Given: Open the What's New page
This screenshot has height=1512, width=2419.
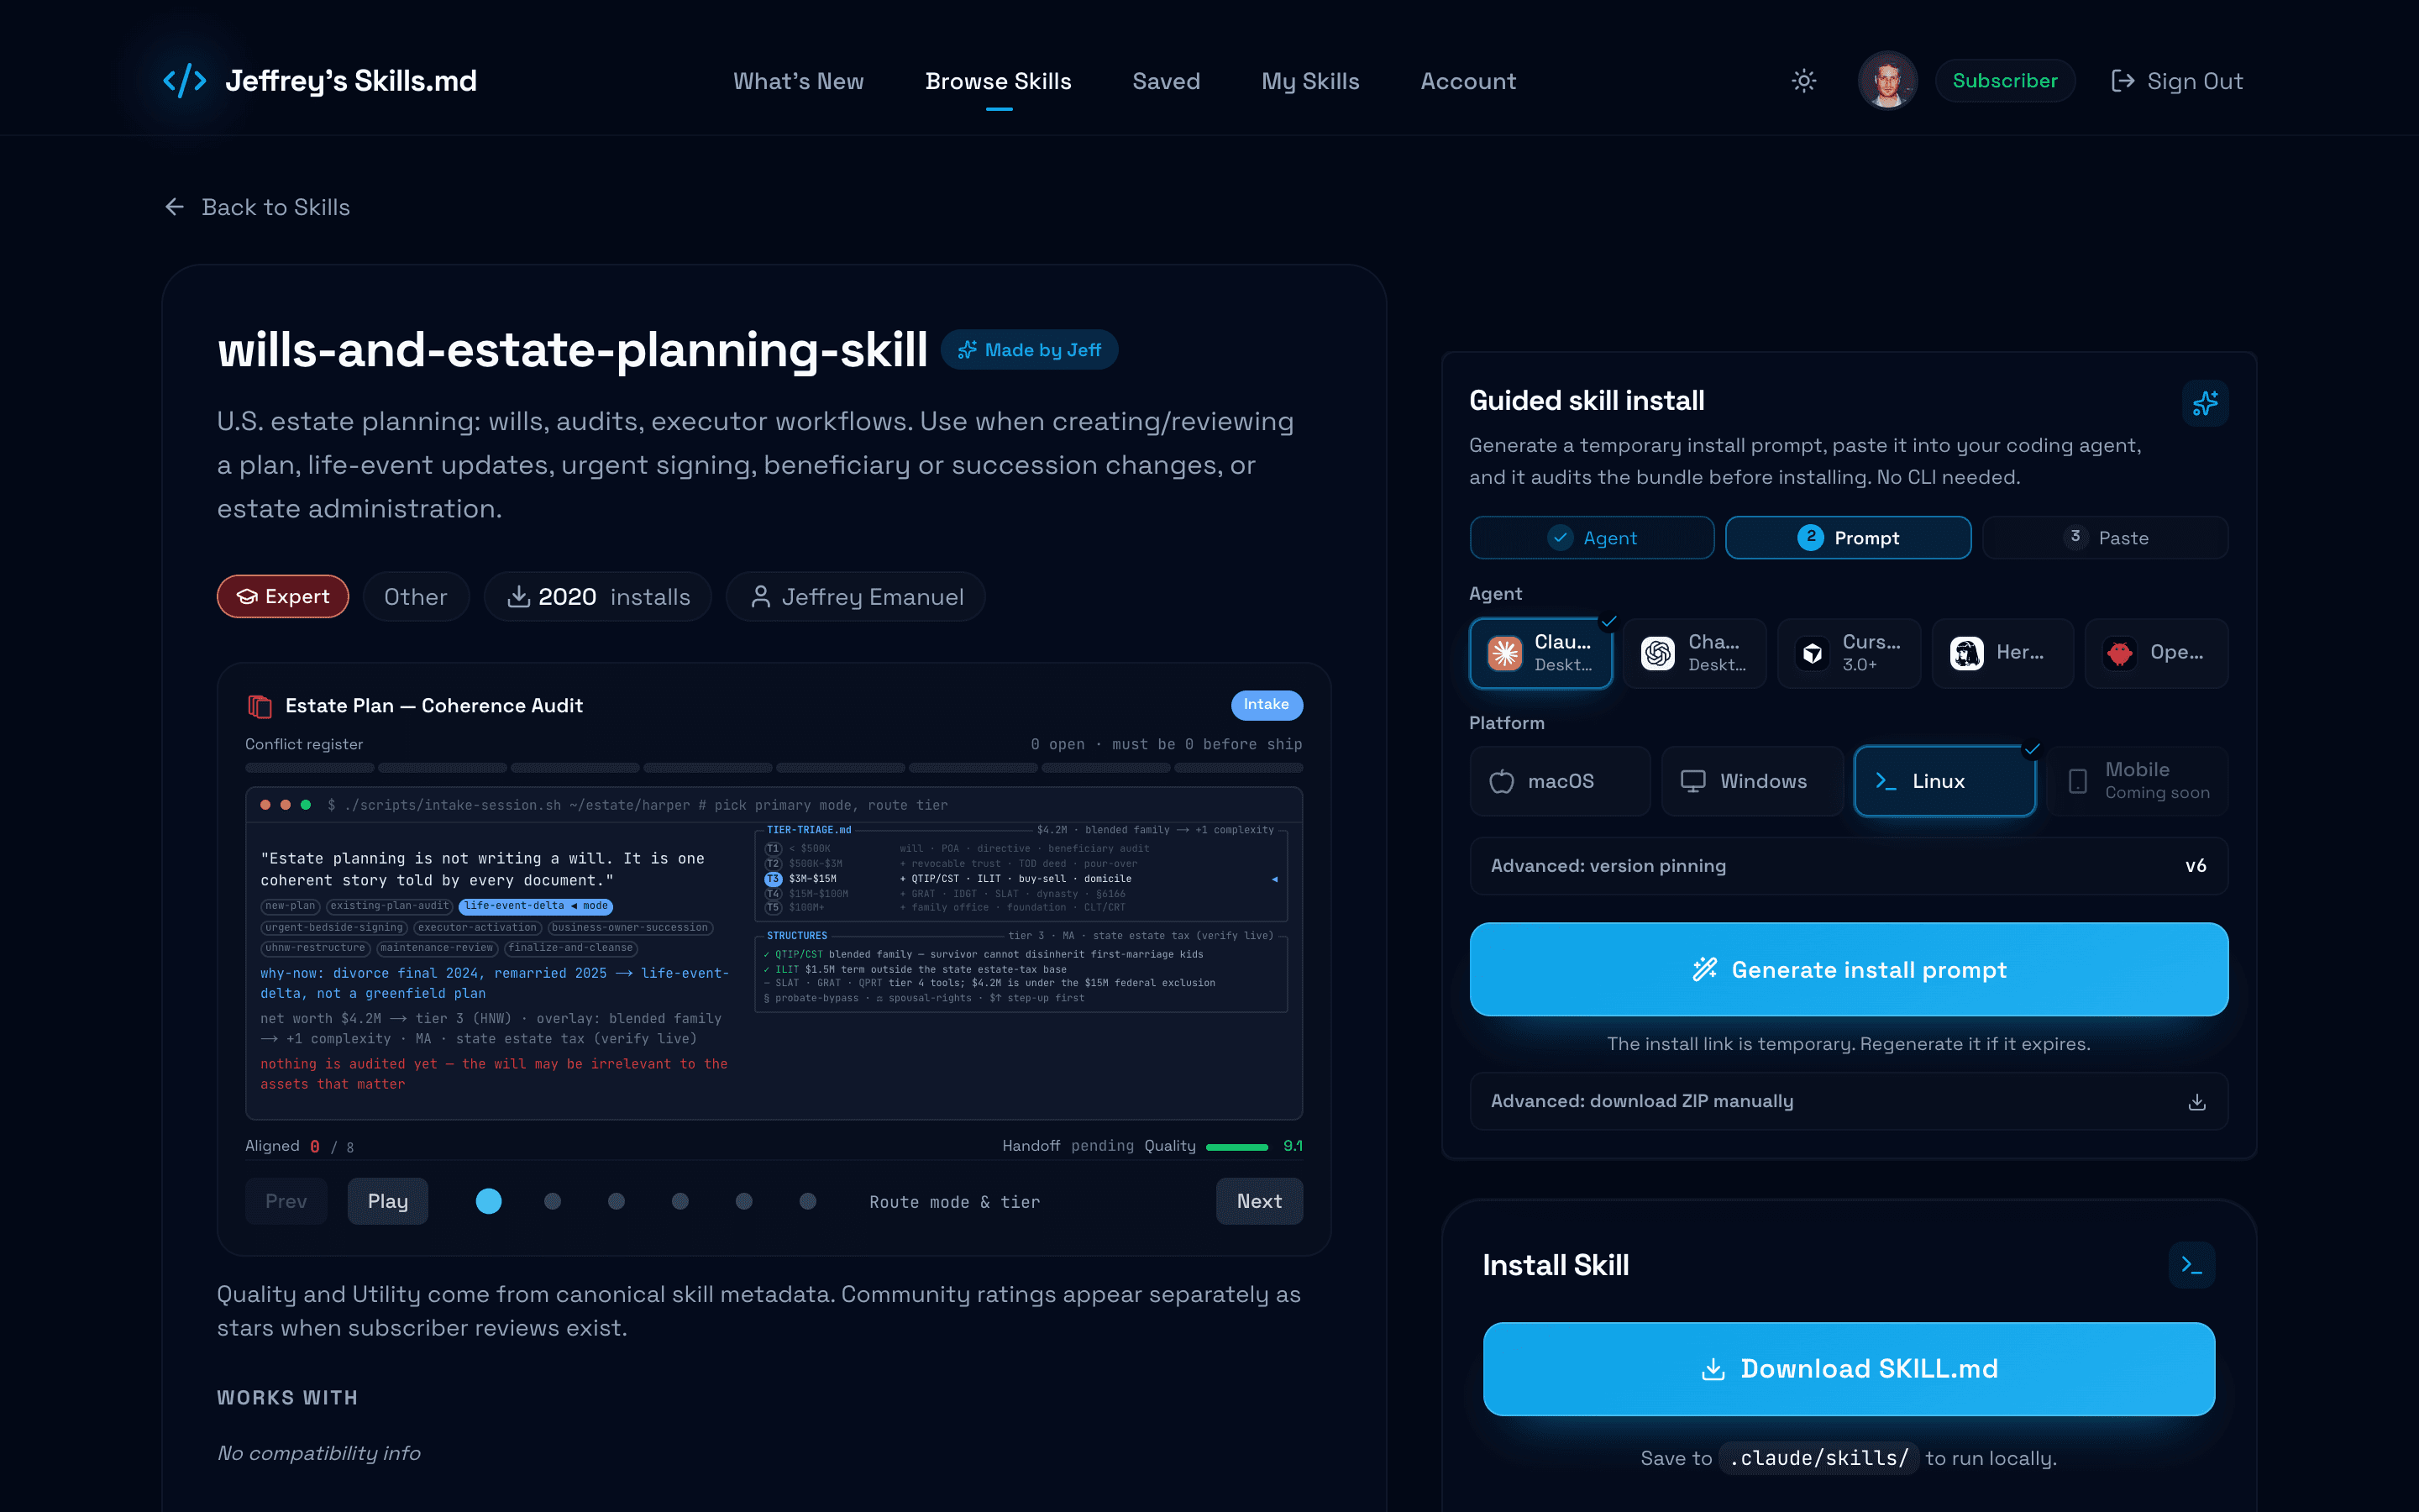Looking at the screenshot, I should click(798, 81).
